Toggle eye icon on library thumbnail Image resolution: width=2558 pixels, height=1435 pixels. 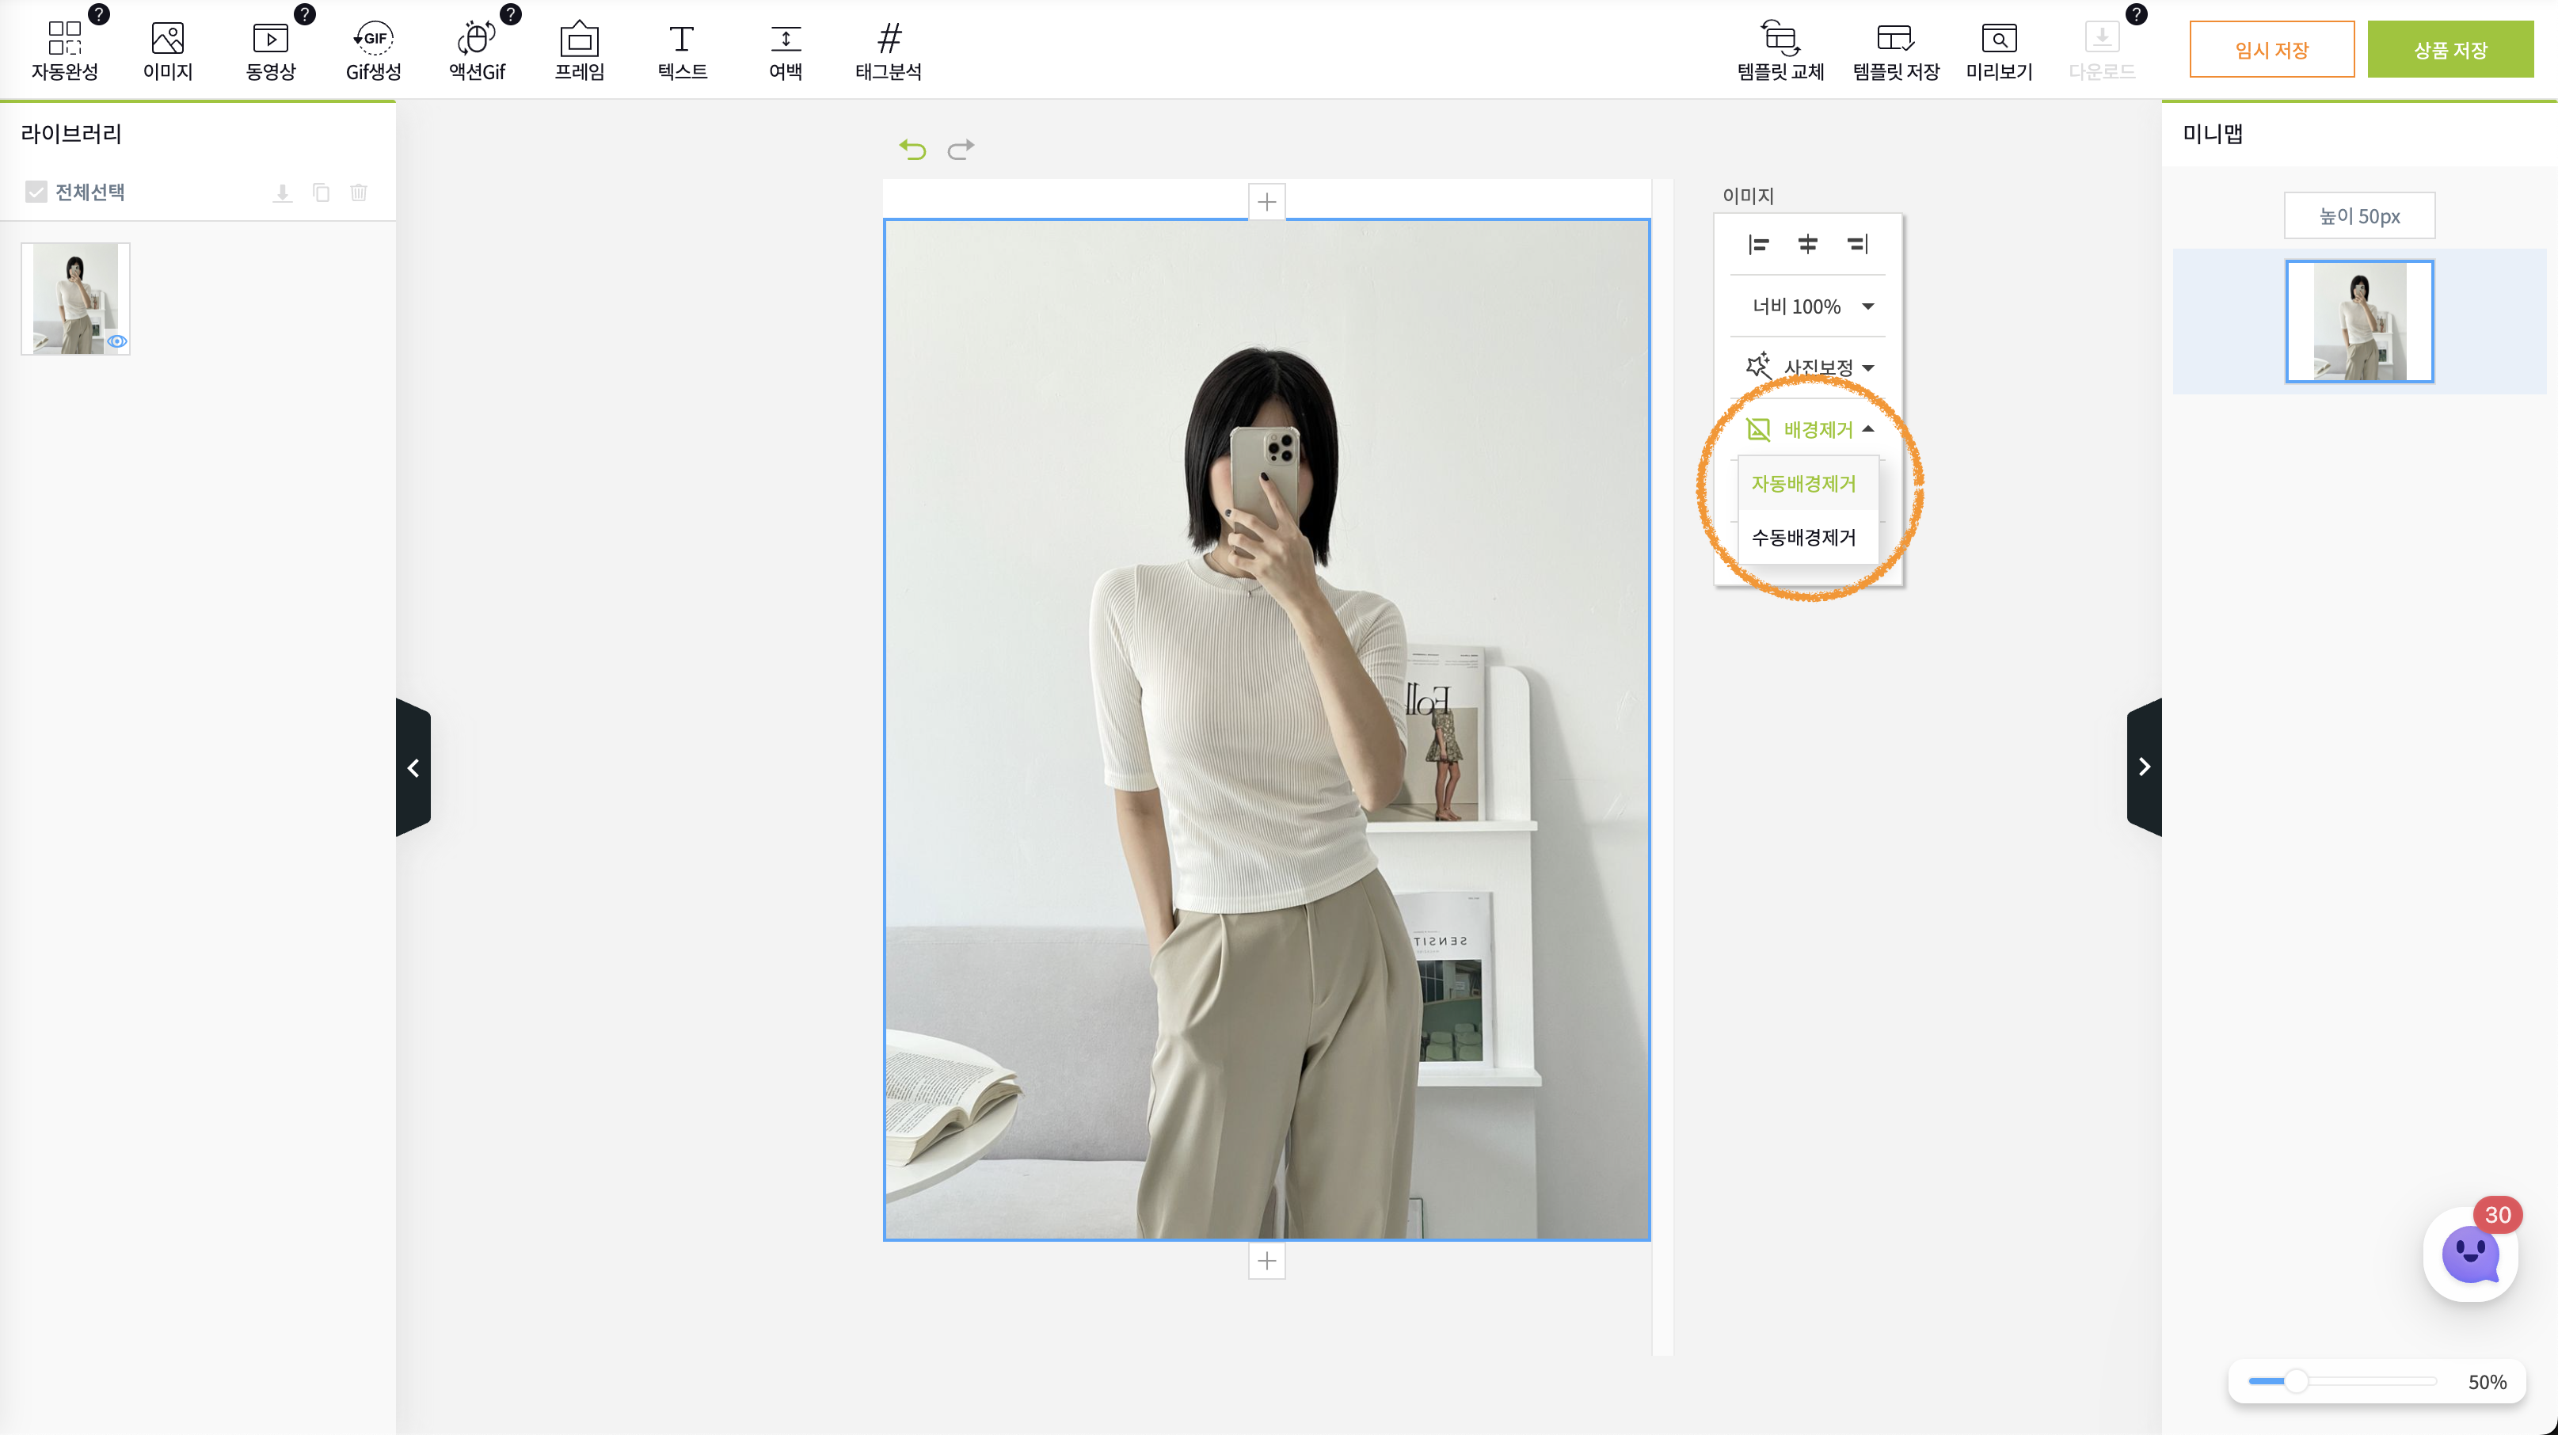(x=117, y=341)
